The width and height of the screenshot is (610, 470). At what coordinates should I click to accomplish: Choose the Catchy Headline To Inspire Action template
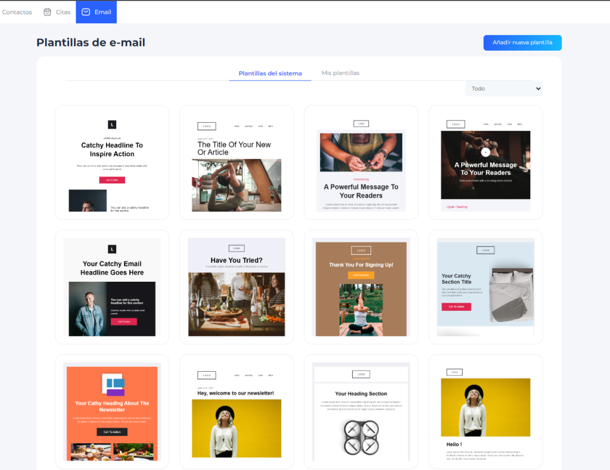112,162
